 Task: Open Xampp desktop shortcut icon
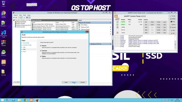[x=3, y=63]
